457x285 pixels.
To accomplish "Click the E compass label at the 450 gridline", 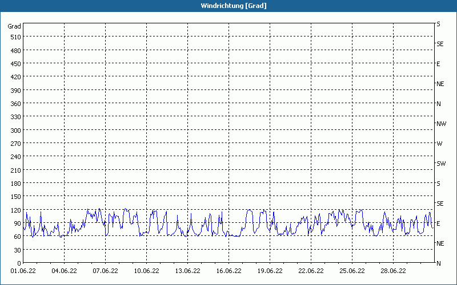I will point(438,64).
